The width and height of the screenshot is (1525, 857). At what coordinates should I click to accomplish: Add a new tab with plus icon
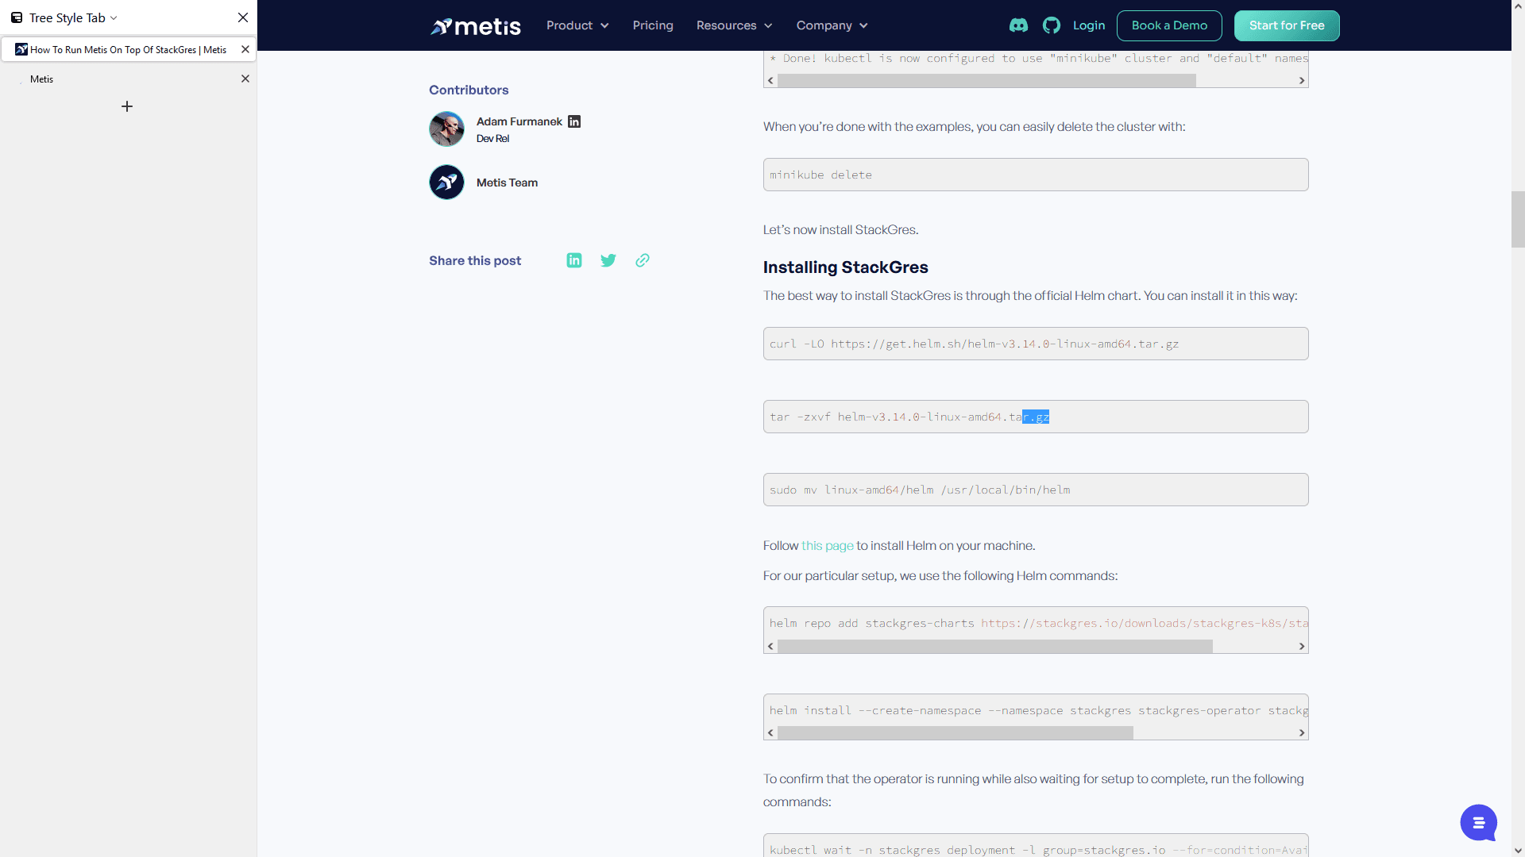tap(127, 106)
